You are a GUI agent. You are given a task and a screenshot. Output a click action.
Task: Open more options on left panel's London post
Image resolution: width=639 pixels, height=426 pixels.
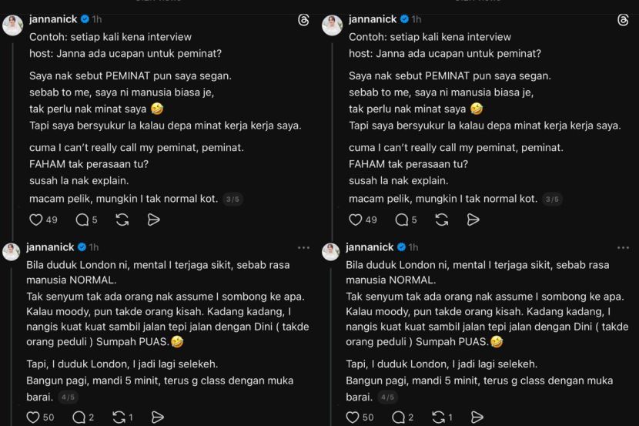click(303, 248)
